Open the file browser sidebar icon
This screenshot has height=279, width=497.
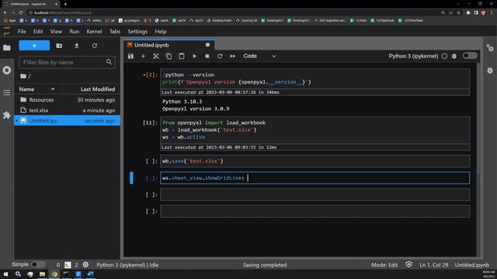7,48
